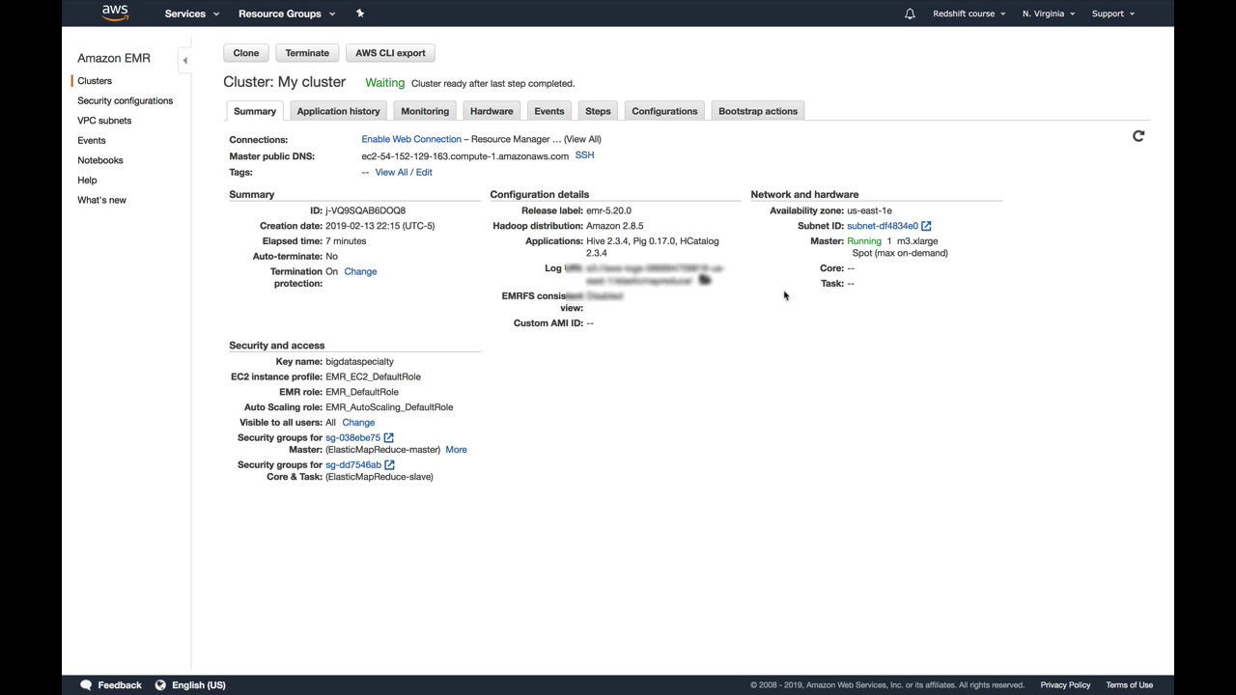Select the Master public DNS hostname
Viewport: 1236px width, 695px height.
(465, 156)
